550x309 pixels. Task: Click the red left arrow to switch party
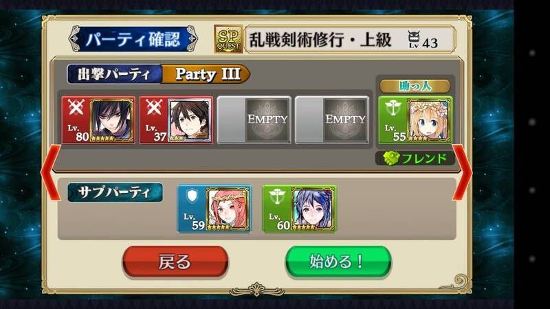tap(51, 172)
